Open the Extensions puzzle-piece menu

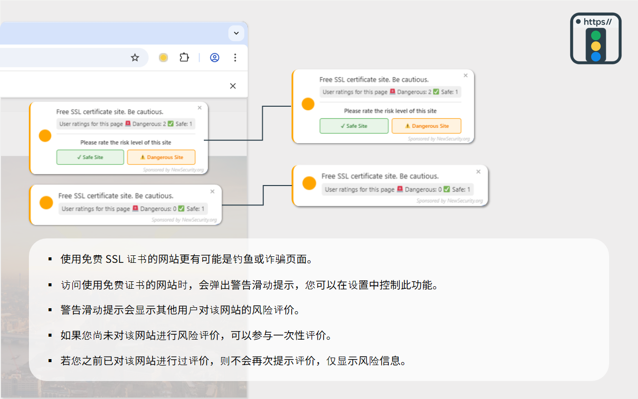pos(184,57)
